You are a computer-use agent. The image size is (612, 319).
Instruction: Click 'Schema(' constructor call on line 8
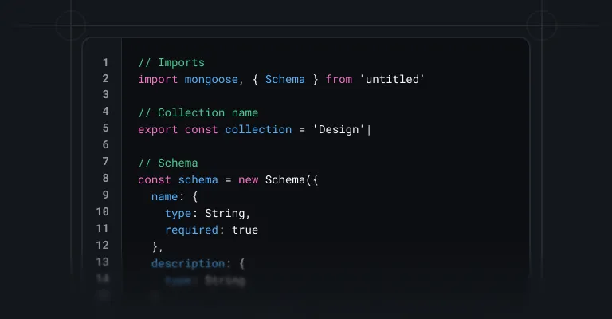[x=288, y=180]
